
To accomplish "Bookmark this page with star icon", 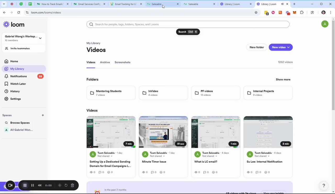I will point(256,13).
